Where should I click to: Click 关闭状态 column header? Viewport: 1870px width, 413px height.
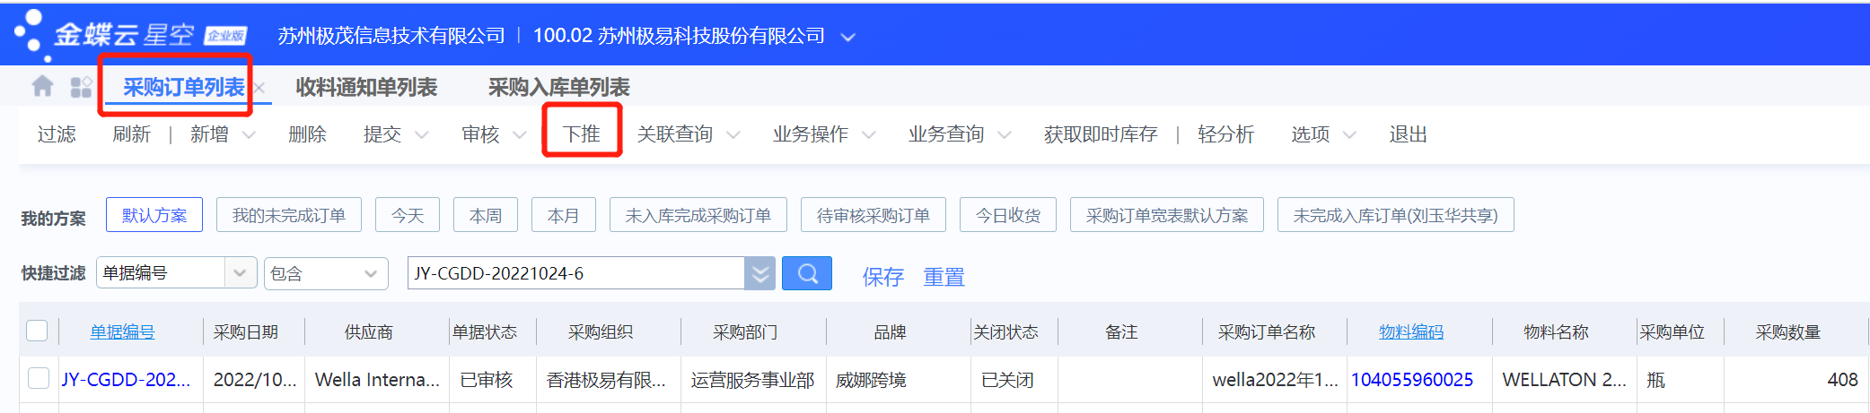[1006, 331]
